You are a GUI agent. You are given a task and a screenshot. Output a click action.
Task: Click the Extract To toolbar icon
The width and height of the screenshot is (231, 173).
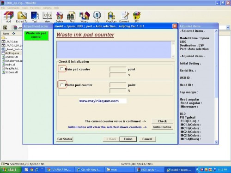click(x=22, y=17)
